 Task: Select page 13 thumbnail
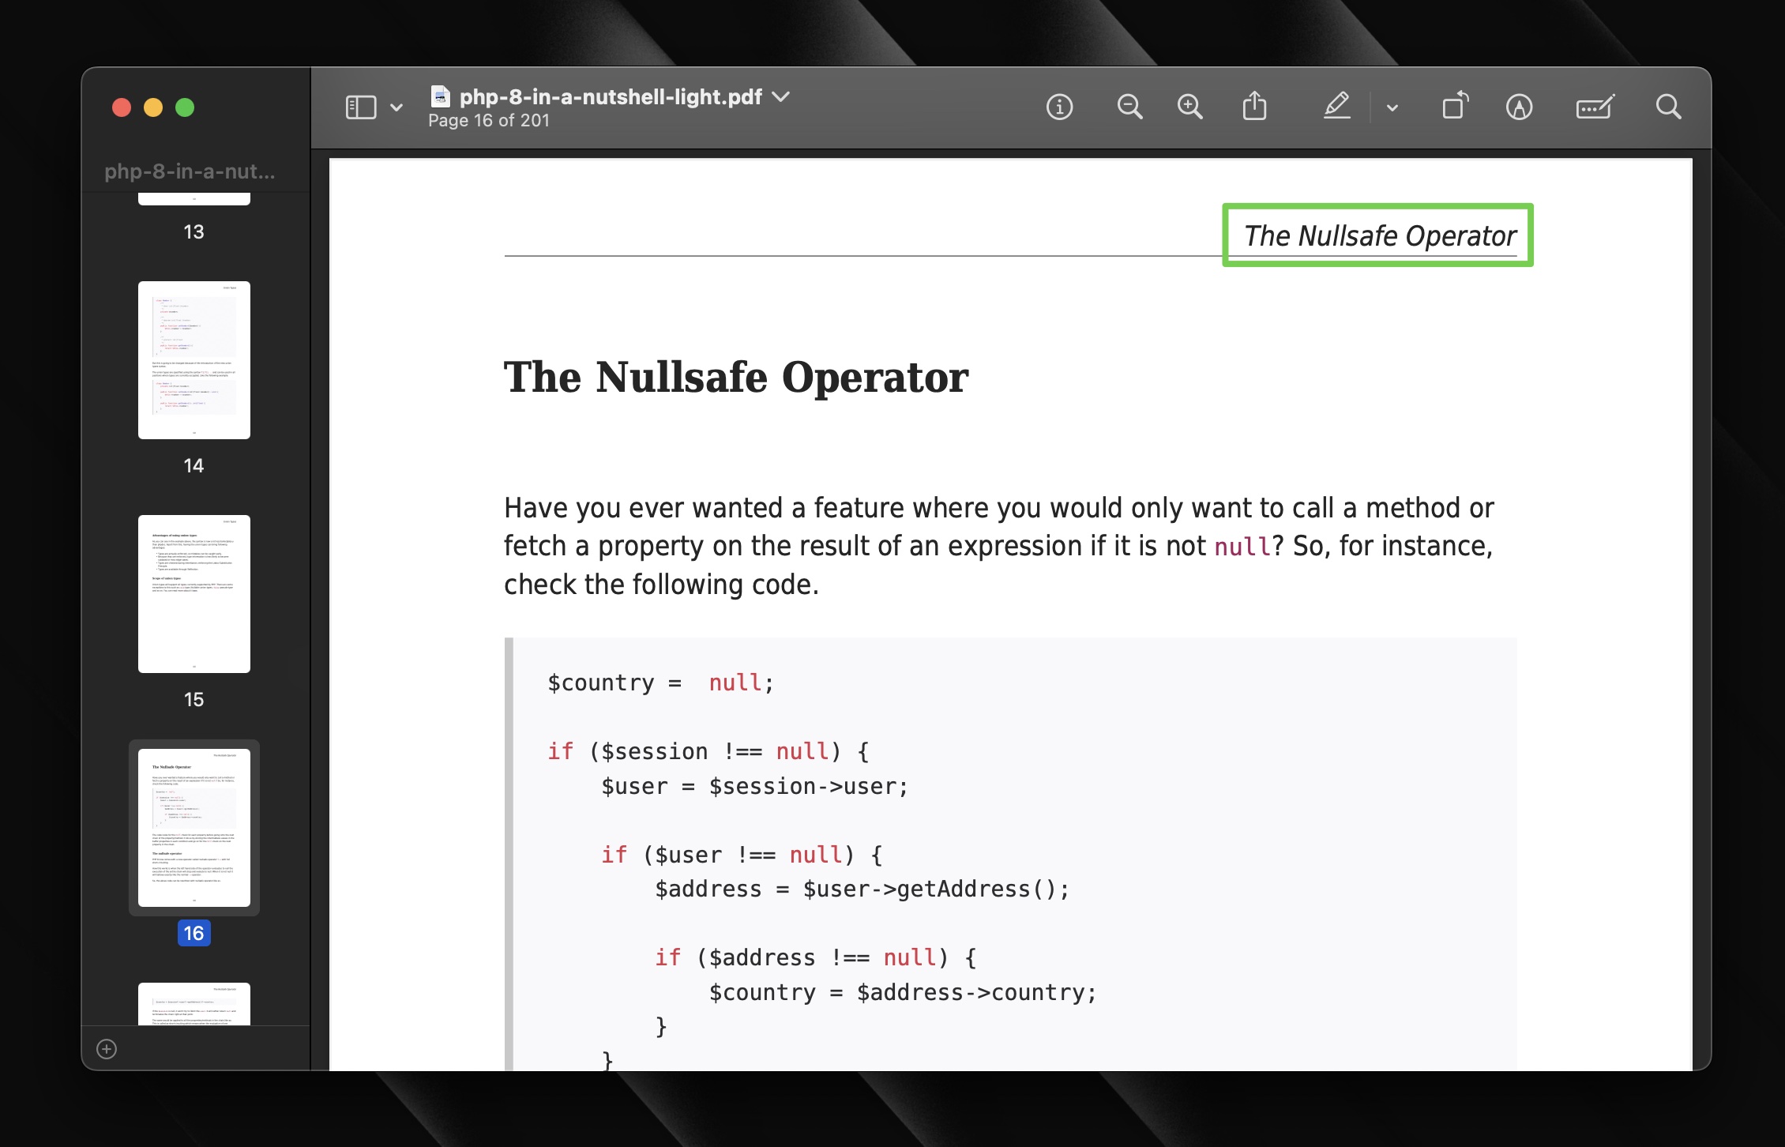click(194, 199)
